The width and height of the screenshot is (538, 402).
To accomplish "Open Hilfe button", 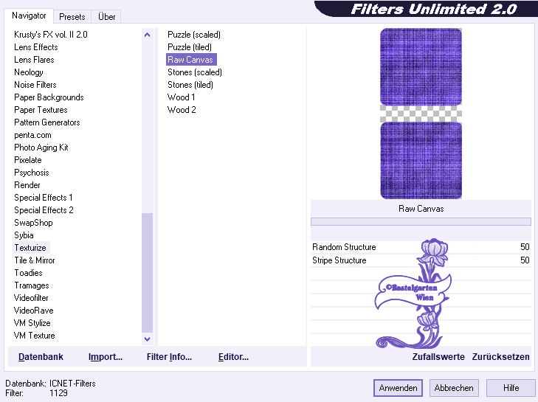I will click(x=511, y=388).
